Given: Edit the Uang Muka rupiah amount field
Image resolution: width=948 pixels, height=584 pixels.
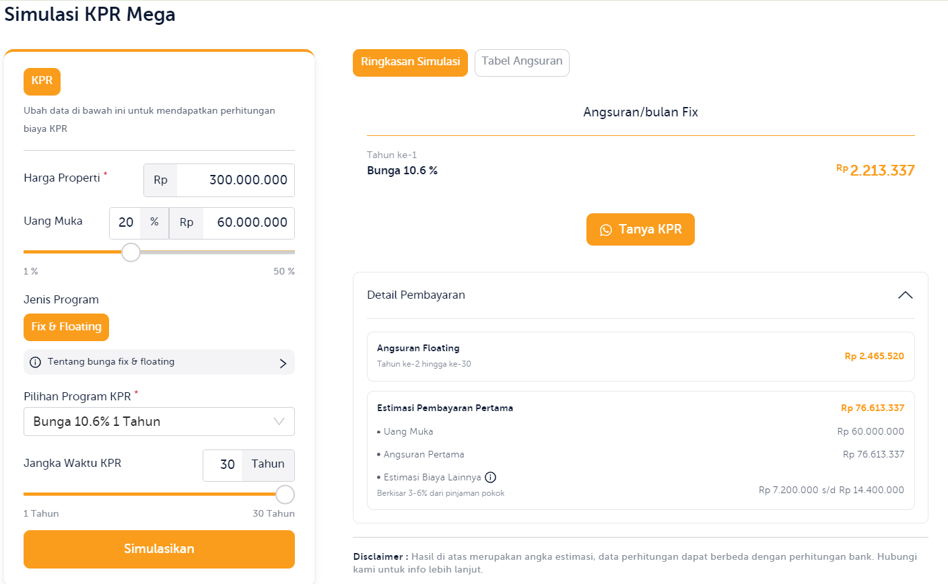Looking at the screenshot, I should tap(248, 223).
